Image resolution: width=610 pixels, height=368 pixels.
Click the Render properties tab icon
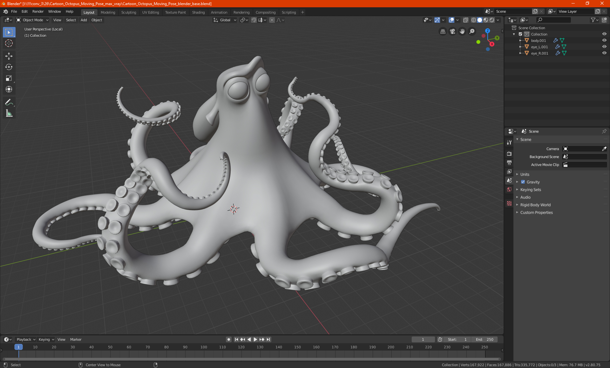509,154
